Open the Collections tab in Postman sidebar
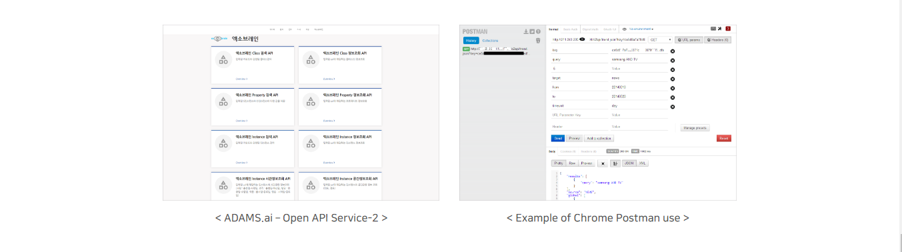 (490, 41)
